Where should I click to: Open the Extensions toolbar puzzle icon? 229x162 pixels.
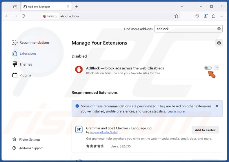pos(214,16)
